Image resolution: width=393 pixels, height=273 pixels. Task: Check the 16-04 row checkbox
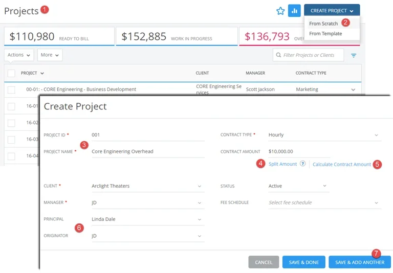coord(11,156)
